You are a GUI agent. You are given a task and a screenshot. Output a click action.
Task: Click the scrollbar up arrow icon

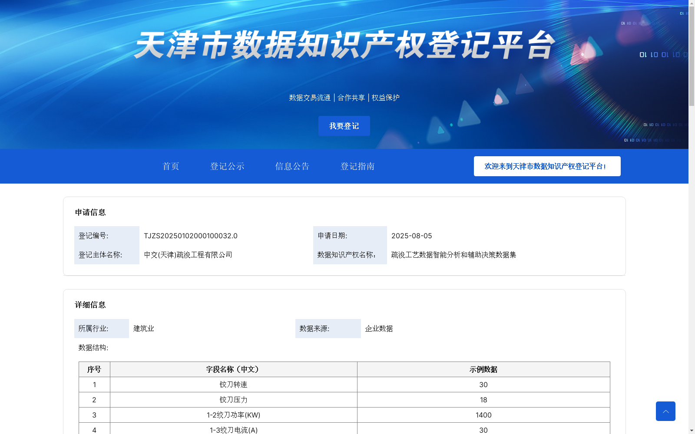pos(692,3)
